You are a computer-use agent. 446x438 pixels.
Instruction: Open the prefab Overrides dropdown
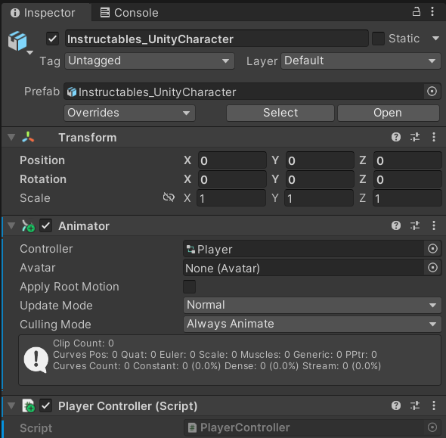129,113
